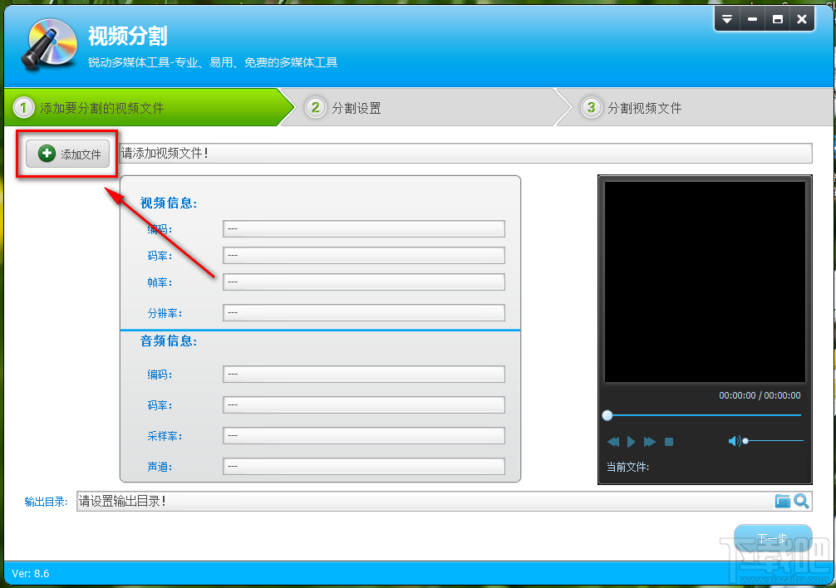Click the app disc logo icon
This screenshot has width=836, height=588.
tap(49, 45)
